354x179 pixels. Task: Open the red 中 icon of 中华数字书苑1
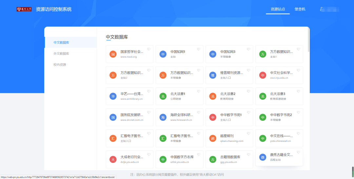pos(213,117)
